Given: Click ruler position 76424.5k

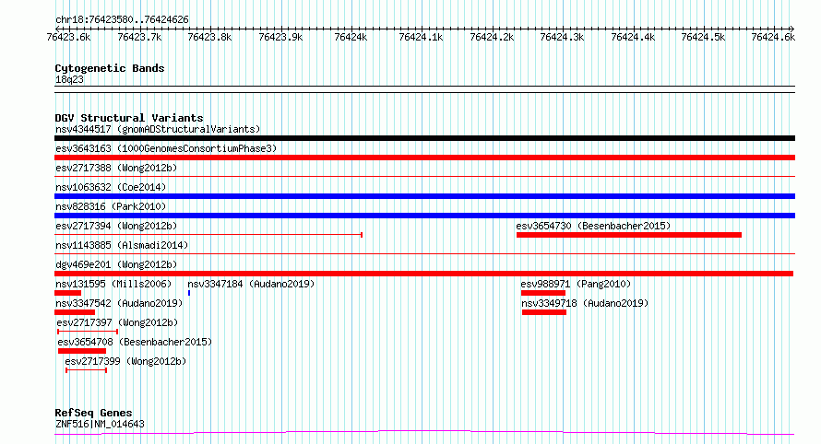Looking at the screenshot, I should 703,37.
